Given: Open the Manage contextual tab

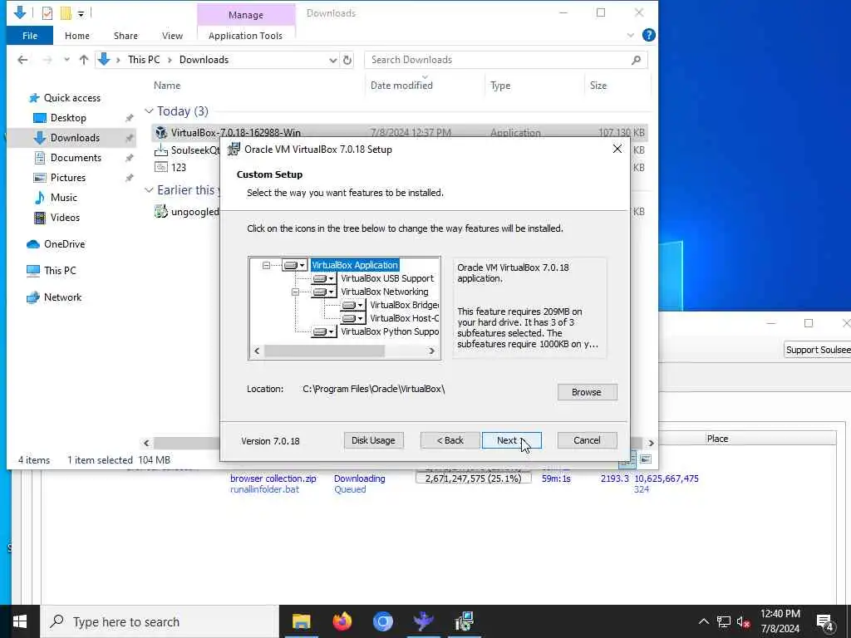Looking at the screenshot, I should pyautogui.click(x=246, y=15).
